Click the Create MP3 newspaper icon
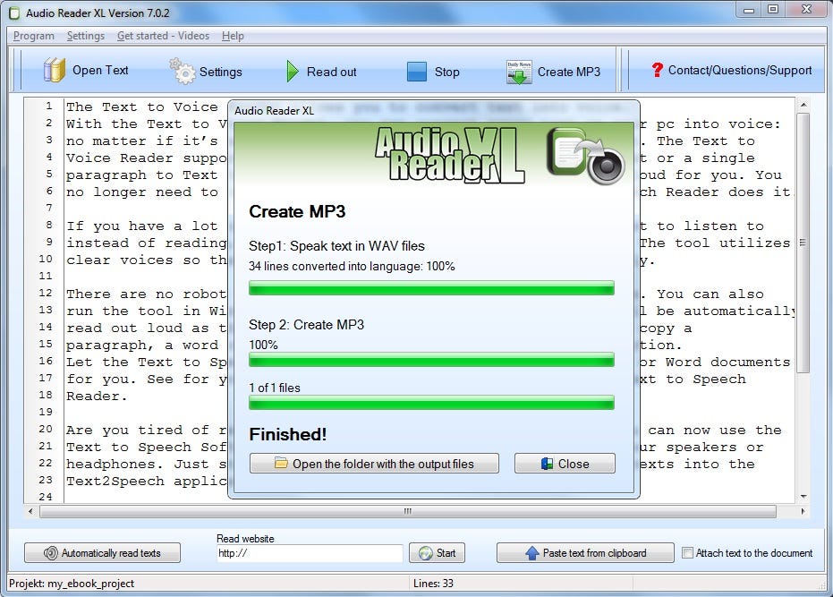The height and width of the screenshot is (597, 833). pyautogui.click(x=519, y=72)
